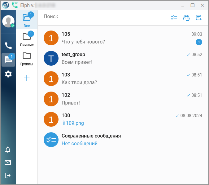Open the test_group conversation
The image size is (209, 185).
pos(123,58)
